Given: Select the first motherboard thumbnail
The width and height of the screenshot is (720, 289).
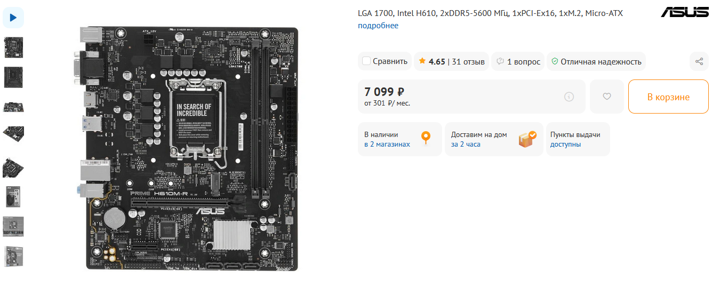Looking at the screenshot, I should point(13,47).
